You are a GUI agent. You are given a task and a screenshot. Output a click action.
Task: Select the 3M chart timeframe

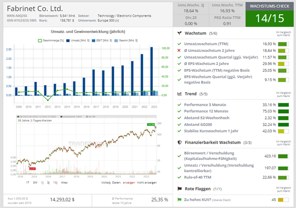35,183
